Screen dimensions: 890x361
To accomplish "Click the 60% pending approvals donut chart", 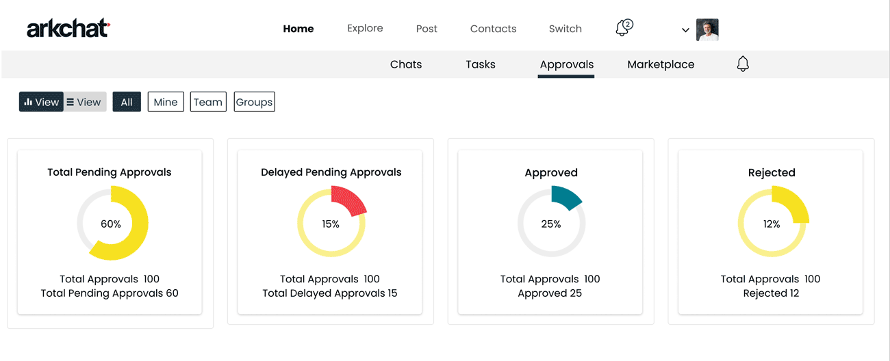I will 111,224.
